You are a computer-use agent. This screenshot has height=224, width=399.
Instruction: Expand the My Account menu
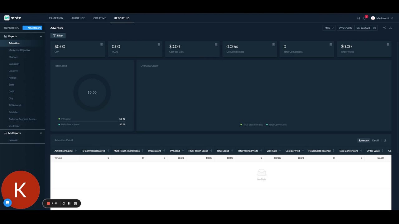pyautogui.click(x=384, y=18)
